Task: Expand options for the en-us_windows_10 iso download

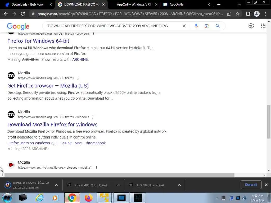Action: pos(56,185)
